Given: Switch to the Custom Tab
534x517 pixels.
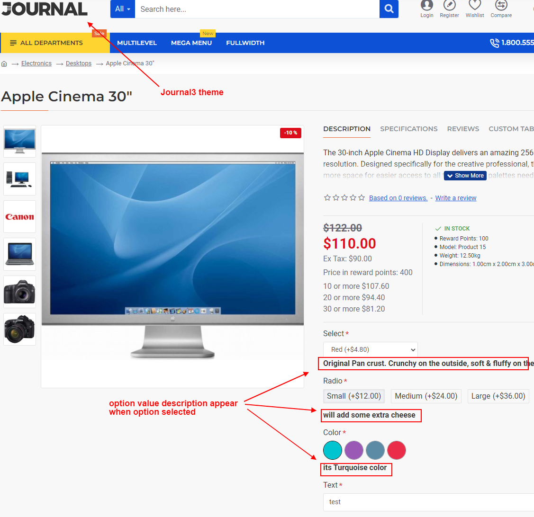Looking at the screenshot, I should click(x=511, y=129).
